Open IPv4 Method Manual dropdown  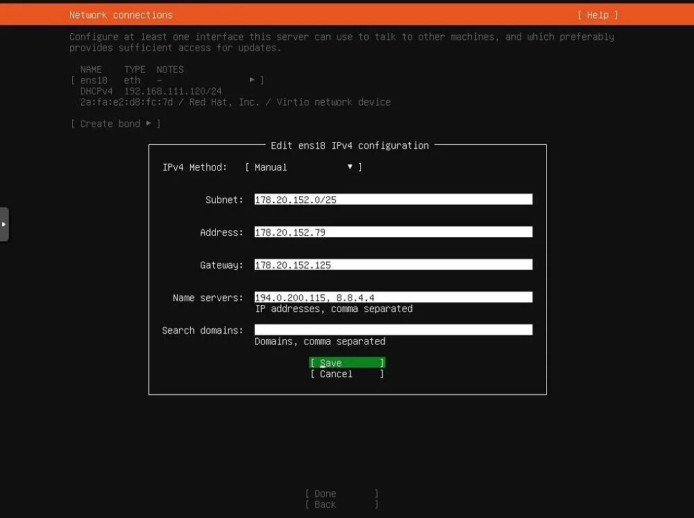[304, 167]
